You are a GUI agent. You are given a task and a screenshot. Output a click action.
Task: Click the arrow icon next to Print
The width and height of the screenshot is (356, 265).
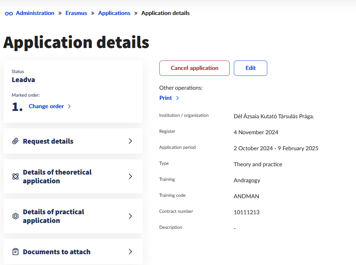(177, 98)
